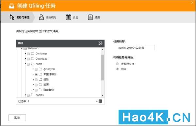Viewport: 196px width, 126px height.
Task: Click the 已选中: 1 status text
Action: coord(24,101)
